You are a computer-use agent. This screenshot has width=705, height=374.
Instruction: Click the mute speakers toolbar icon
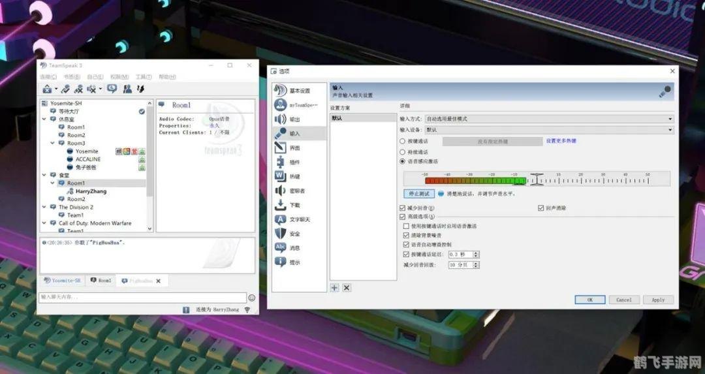(x=91, y=89)
